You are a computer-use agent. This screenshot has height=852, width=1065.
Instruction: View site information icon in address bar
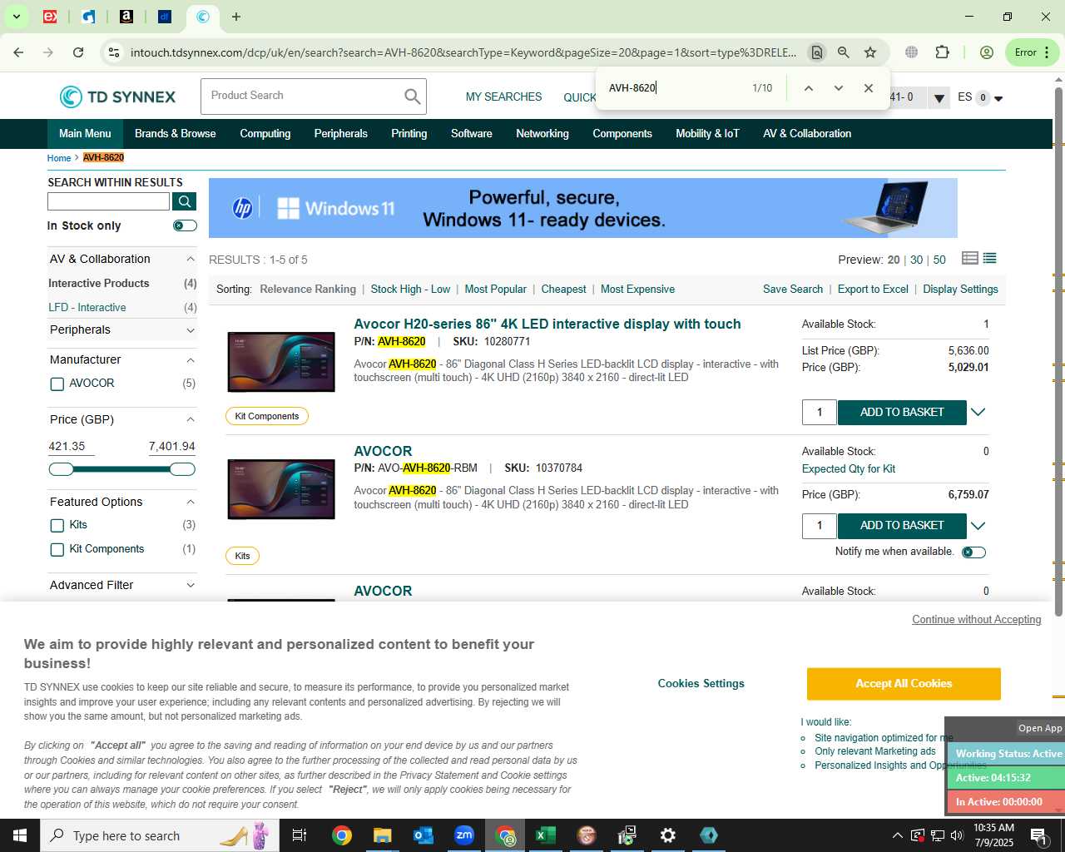click(114, 52)
